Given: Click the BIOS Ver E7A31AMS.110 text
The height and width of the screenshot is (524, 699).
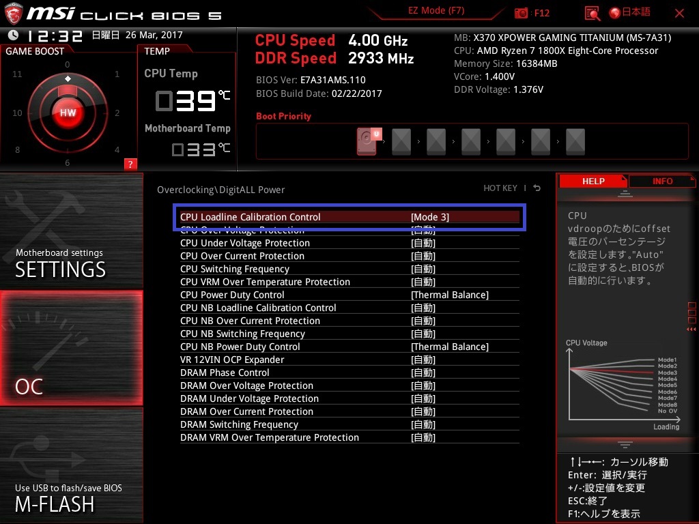Looking at the screenshot, I should [x=311, y=81].
